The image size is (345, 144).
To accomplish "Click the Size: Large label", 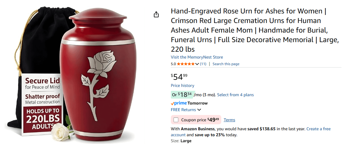I will (181, 141).
